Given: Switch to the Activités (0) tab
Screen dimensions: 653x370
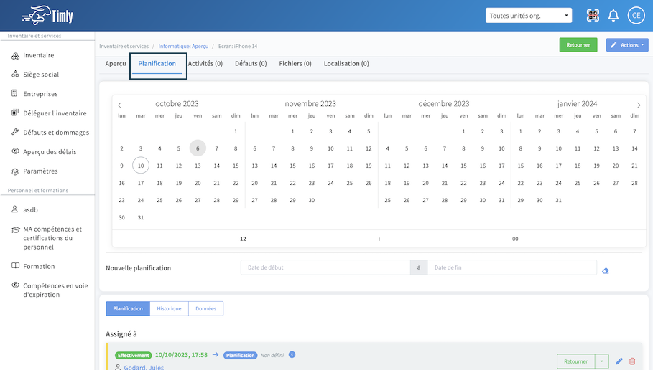Looking at the screenshot, I should pyautogui.click(x=205, y=64).
